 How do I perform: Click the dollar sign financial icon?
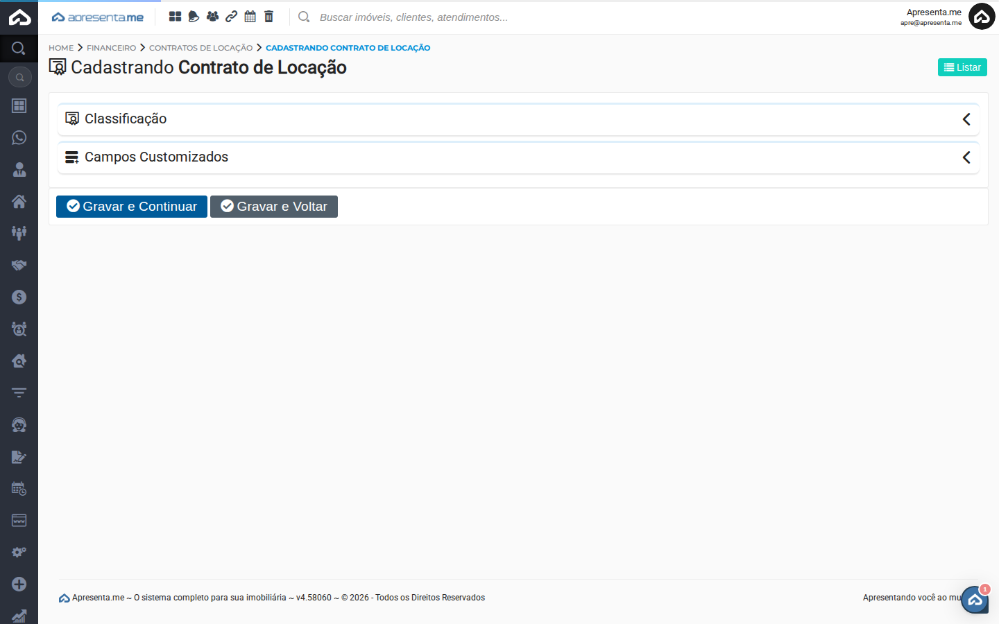19,297
